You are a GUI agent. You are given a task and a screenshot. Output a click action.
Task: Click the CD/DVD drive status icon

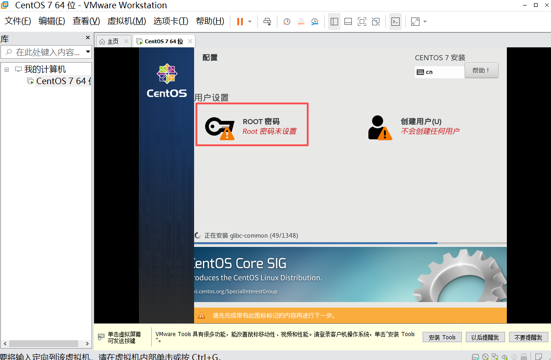[x=485, y=357]
